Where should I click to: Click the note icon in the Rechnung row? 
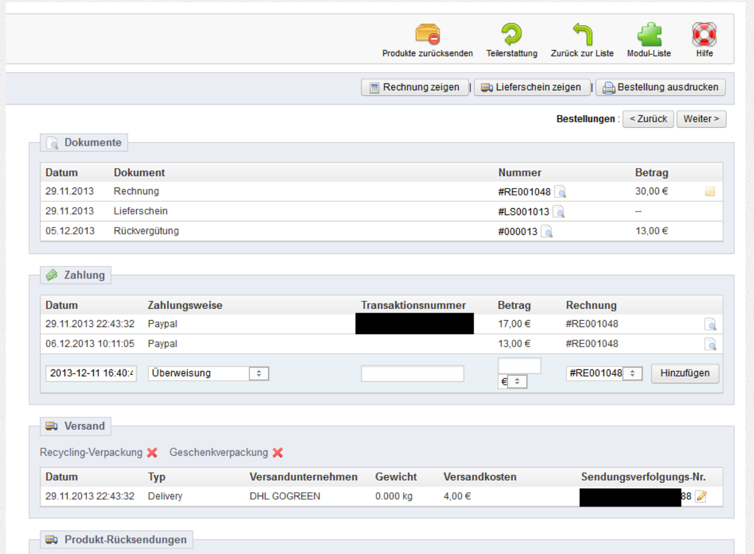pyautogui.click(x=710, y=192)
